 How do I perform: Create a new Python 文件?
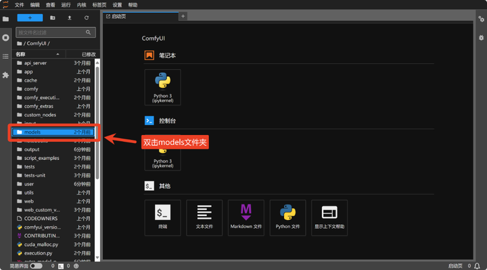pyautogui.click(x=287, y=218)
